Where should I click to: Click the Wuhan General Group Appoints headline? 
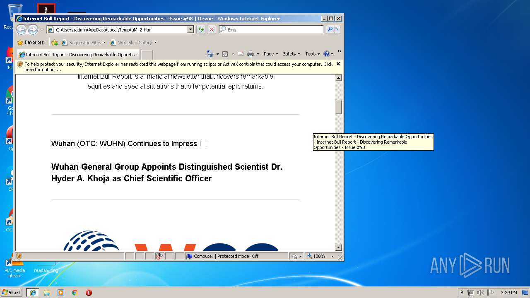tap(167, 173)
